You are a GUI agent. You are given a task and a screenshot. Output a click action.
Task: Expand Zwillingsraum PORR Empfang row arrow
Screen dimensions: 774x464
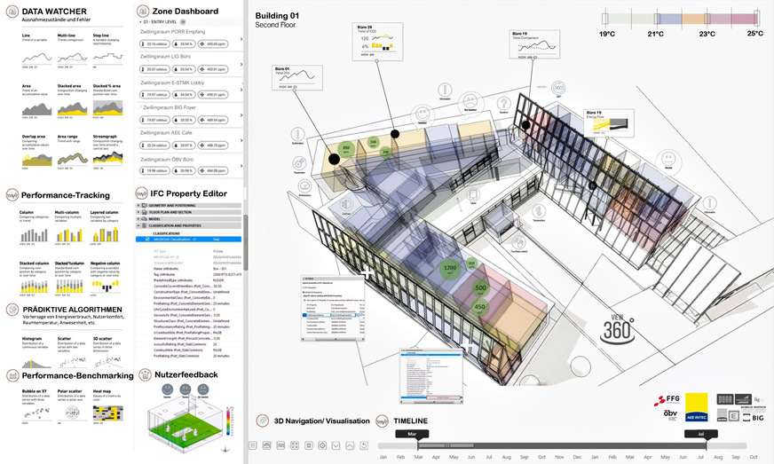pos(242,39)
